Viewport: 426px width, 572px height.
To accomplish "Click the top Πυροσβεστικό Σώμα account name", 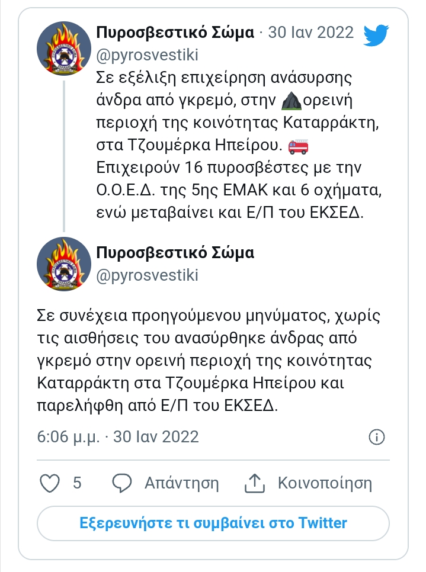I will (x=175, y=33).
